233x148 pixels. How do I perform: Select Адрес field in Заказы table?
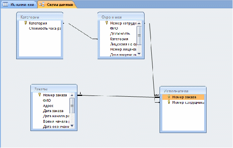pos(48,106)
